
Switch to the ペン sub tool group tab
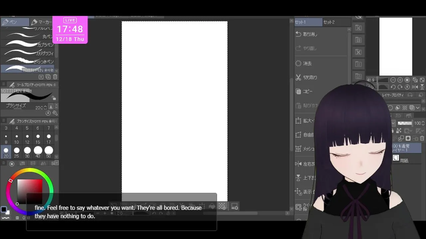[15, 22]
